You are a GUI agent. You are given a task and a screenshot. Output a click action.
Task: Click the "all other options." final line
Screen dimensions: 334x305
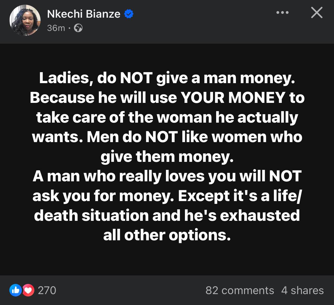[167, 235]
